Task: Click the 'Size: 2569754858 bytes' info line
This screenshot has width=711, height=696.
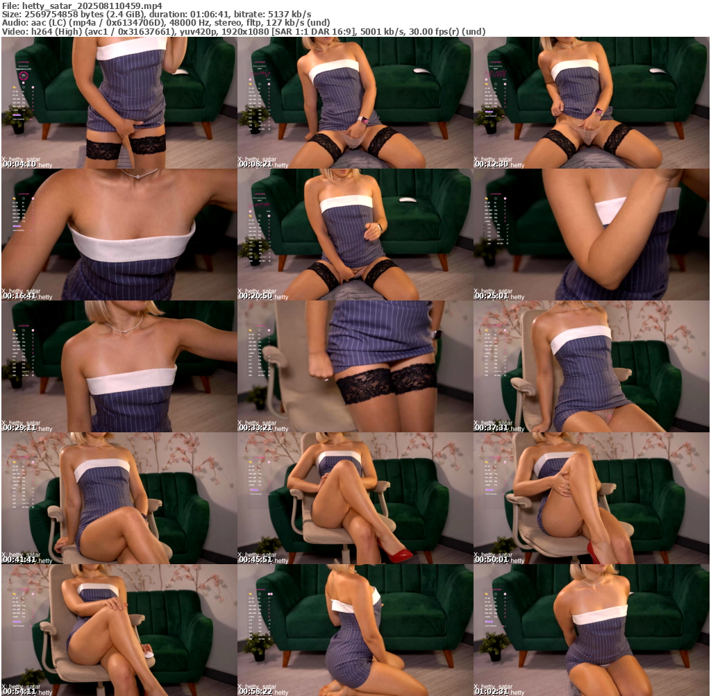Action: coord(156,14)
